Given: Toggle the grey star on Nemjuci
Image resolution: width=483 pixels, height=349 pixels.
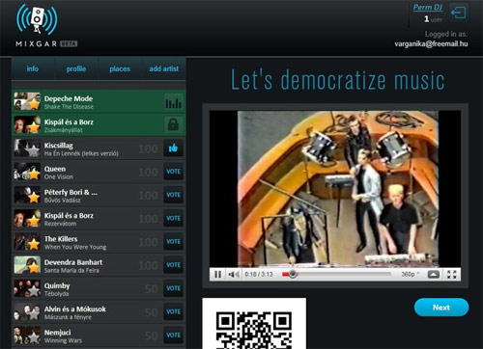Looking at the screenshot, I should (34, 337).
